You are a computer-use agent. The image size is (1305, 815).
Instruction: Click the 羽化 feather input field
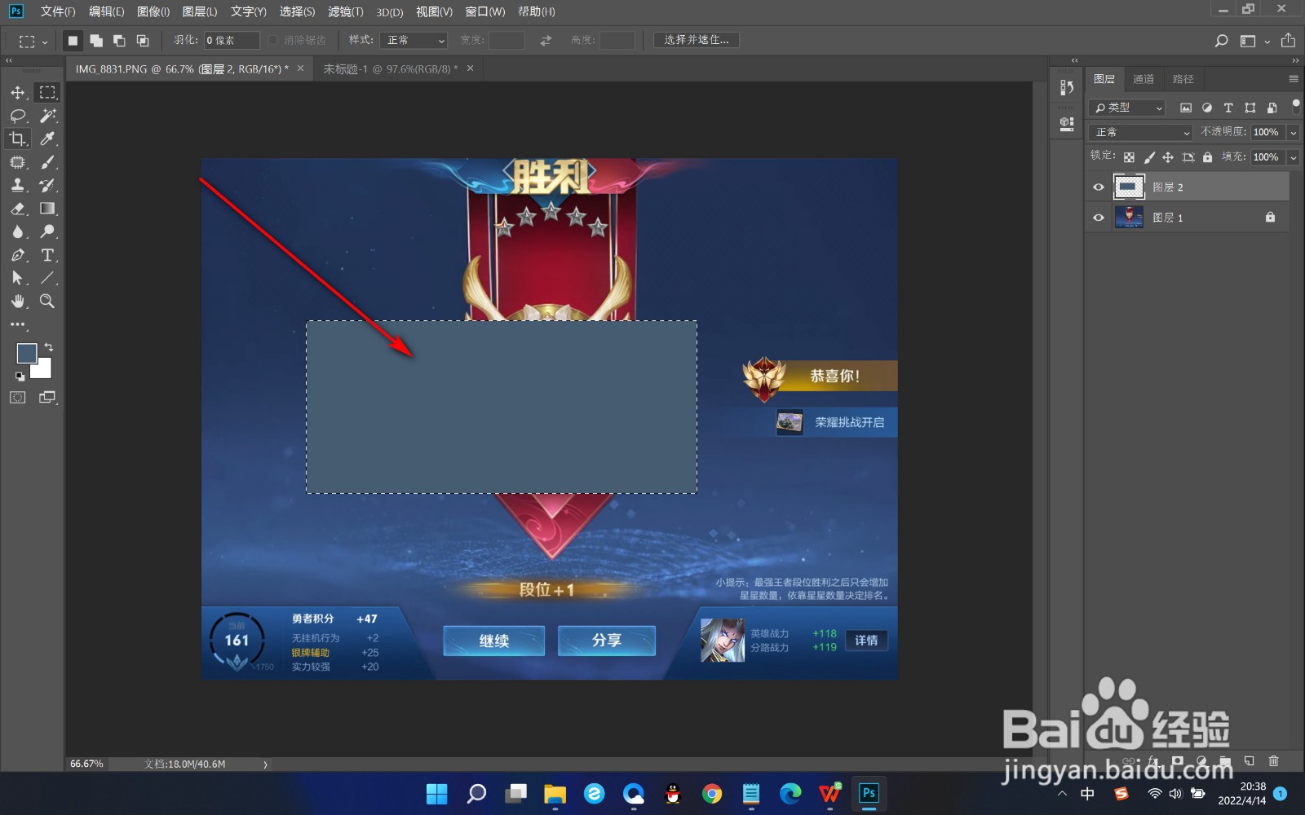point(232,40)
